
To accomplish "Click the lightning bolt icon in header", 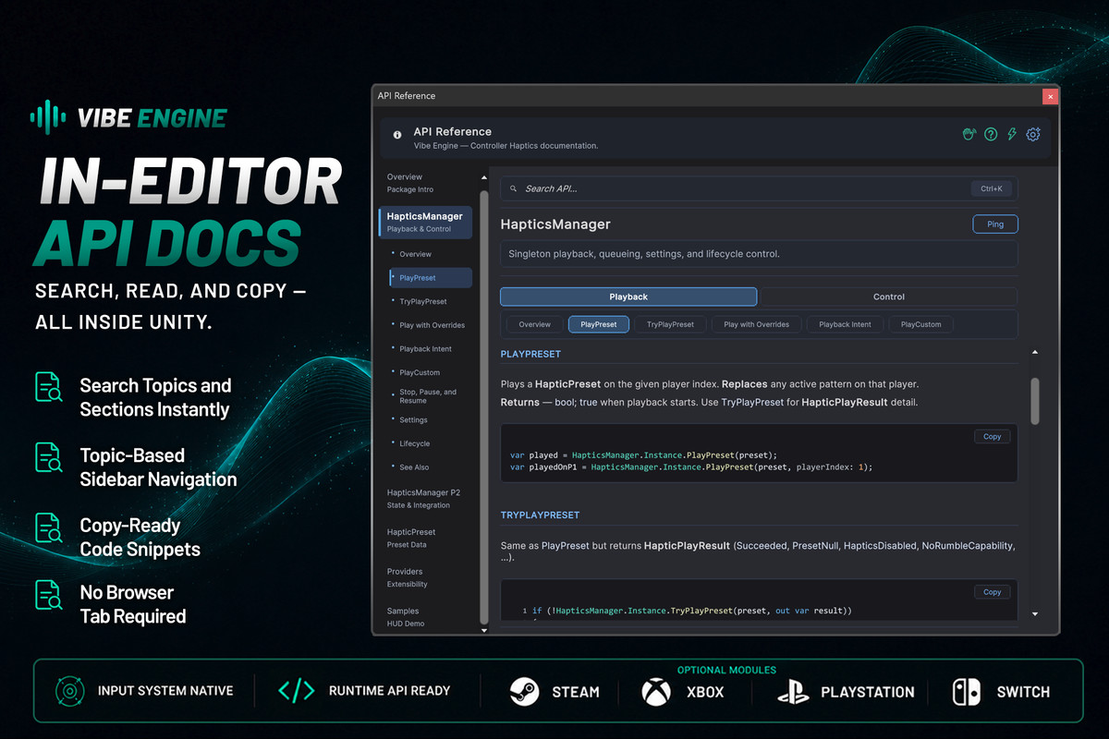I will click(x=1012, y=135).
